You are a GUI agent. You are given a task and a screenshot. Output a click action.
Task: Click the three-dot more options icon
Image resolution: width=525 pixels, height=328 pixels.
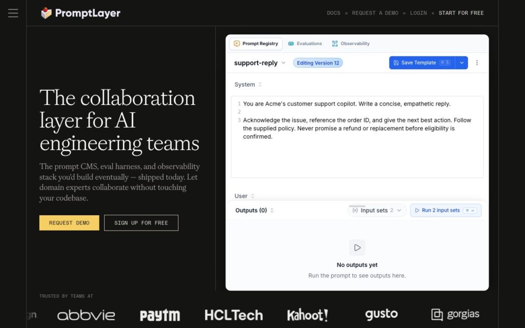(x=477, y=63)
